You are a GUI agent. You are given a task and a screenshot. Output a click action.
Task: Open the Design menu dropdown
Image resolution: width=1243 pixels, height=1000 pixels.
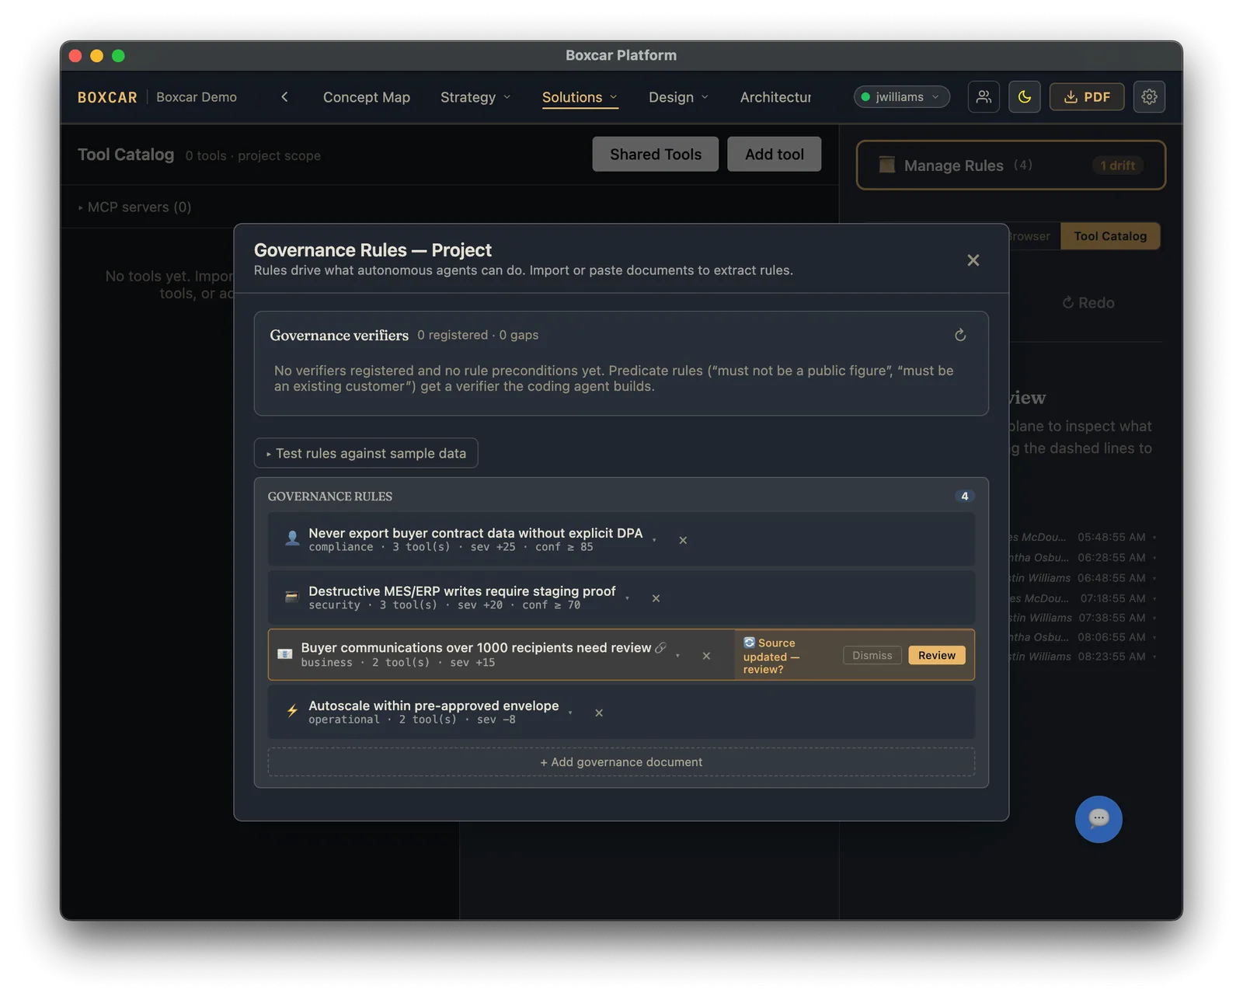(678, 97)
